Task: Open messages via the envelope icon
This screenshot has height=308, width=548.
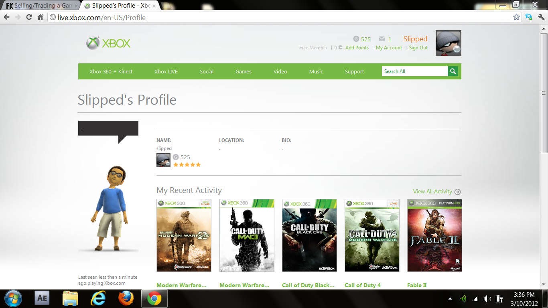Action: 382,39
